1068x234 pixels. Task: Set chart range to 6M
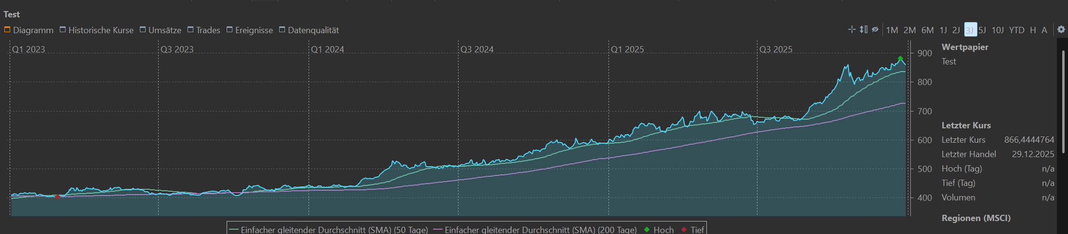click(x=928, y=30)
